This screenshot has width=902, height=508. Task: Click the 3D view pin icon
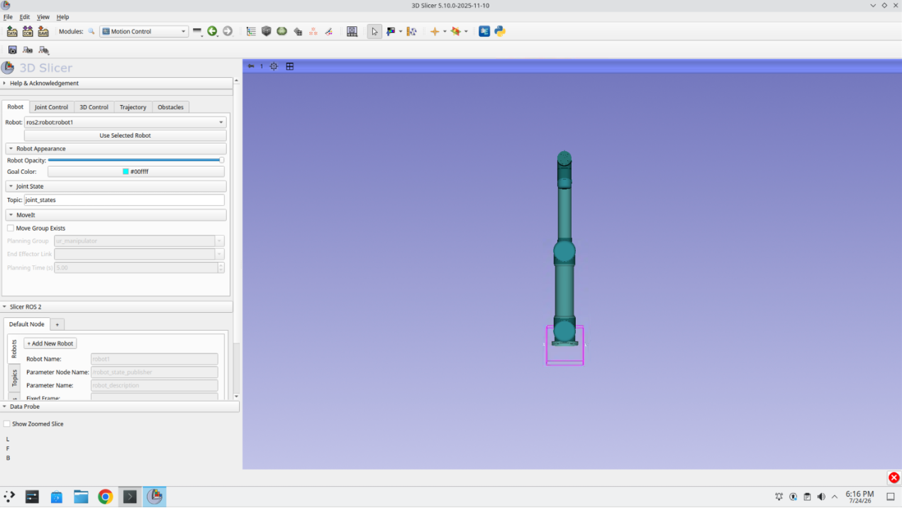click(x=250, y=66)
